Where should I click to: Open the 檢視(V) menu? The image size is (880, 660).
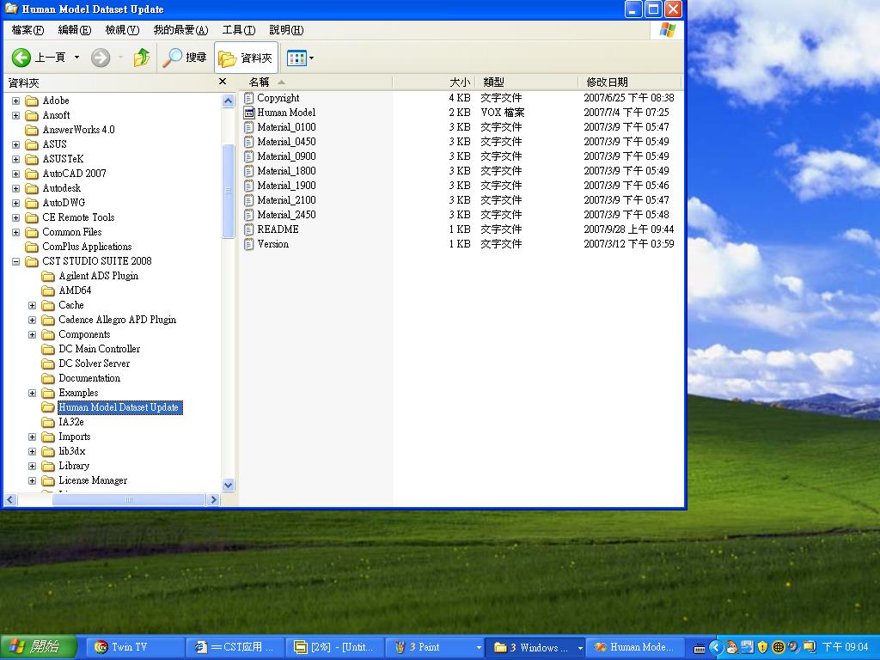pos(122,30)
